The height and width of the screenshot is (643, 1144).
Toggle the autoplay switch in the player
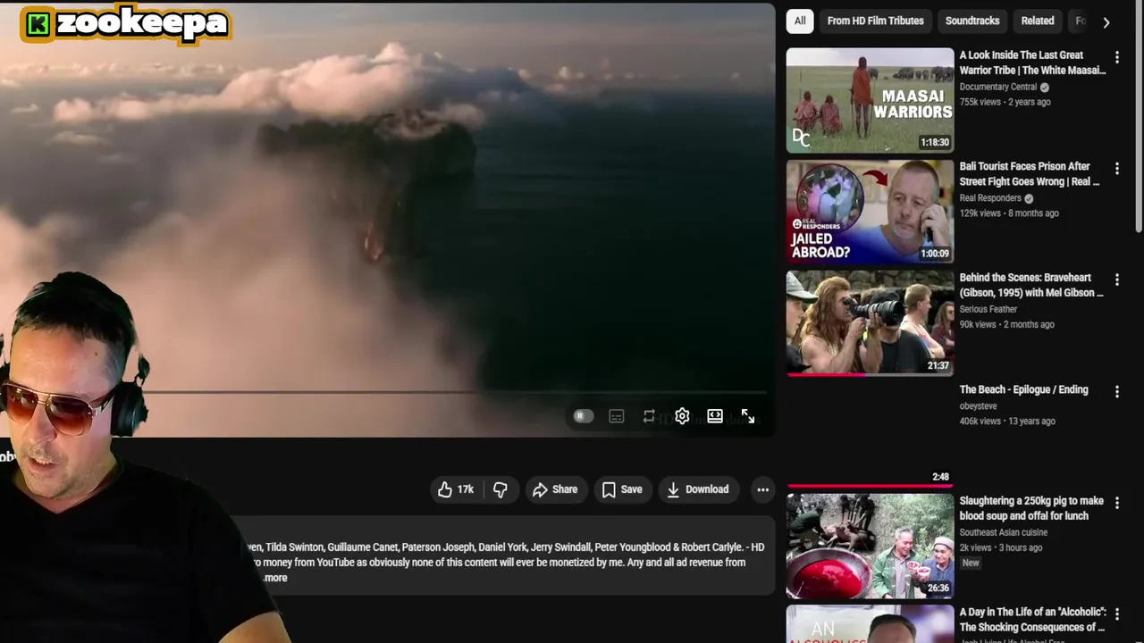[583, 416]
